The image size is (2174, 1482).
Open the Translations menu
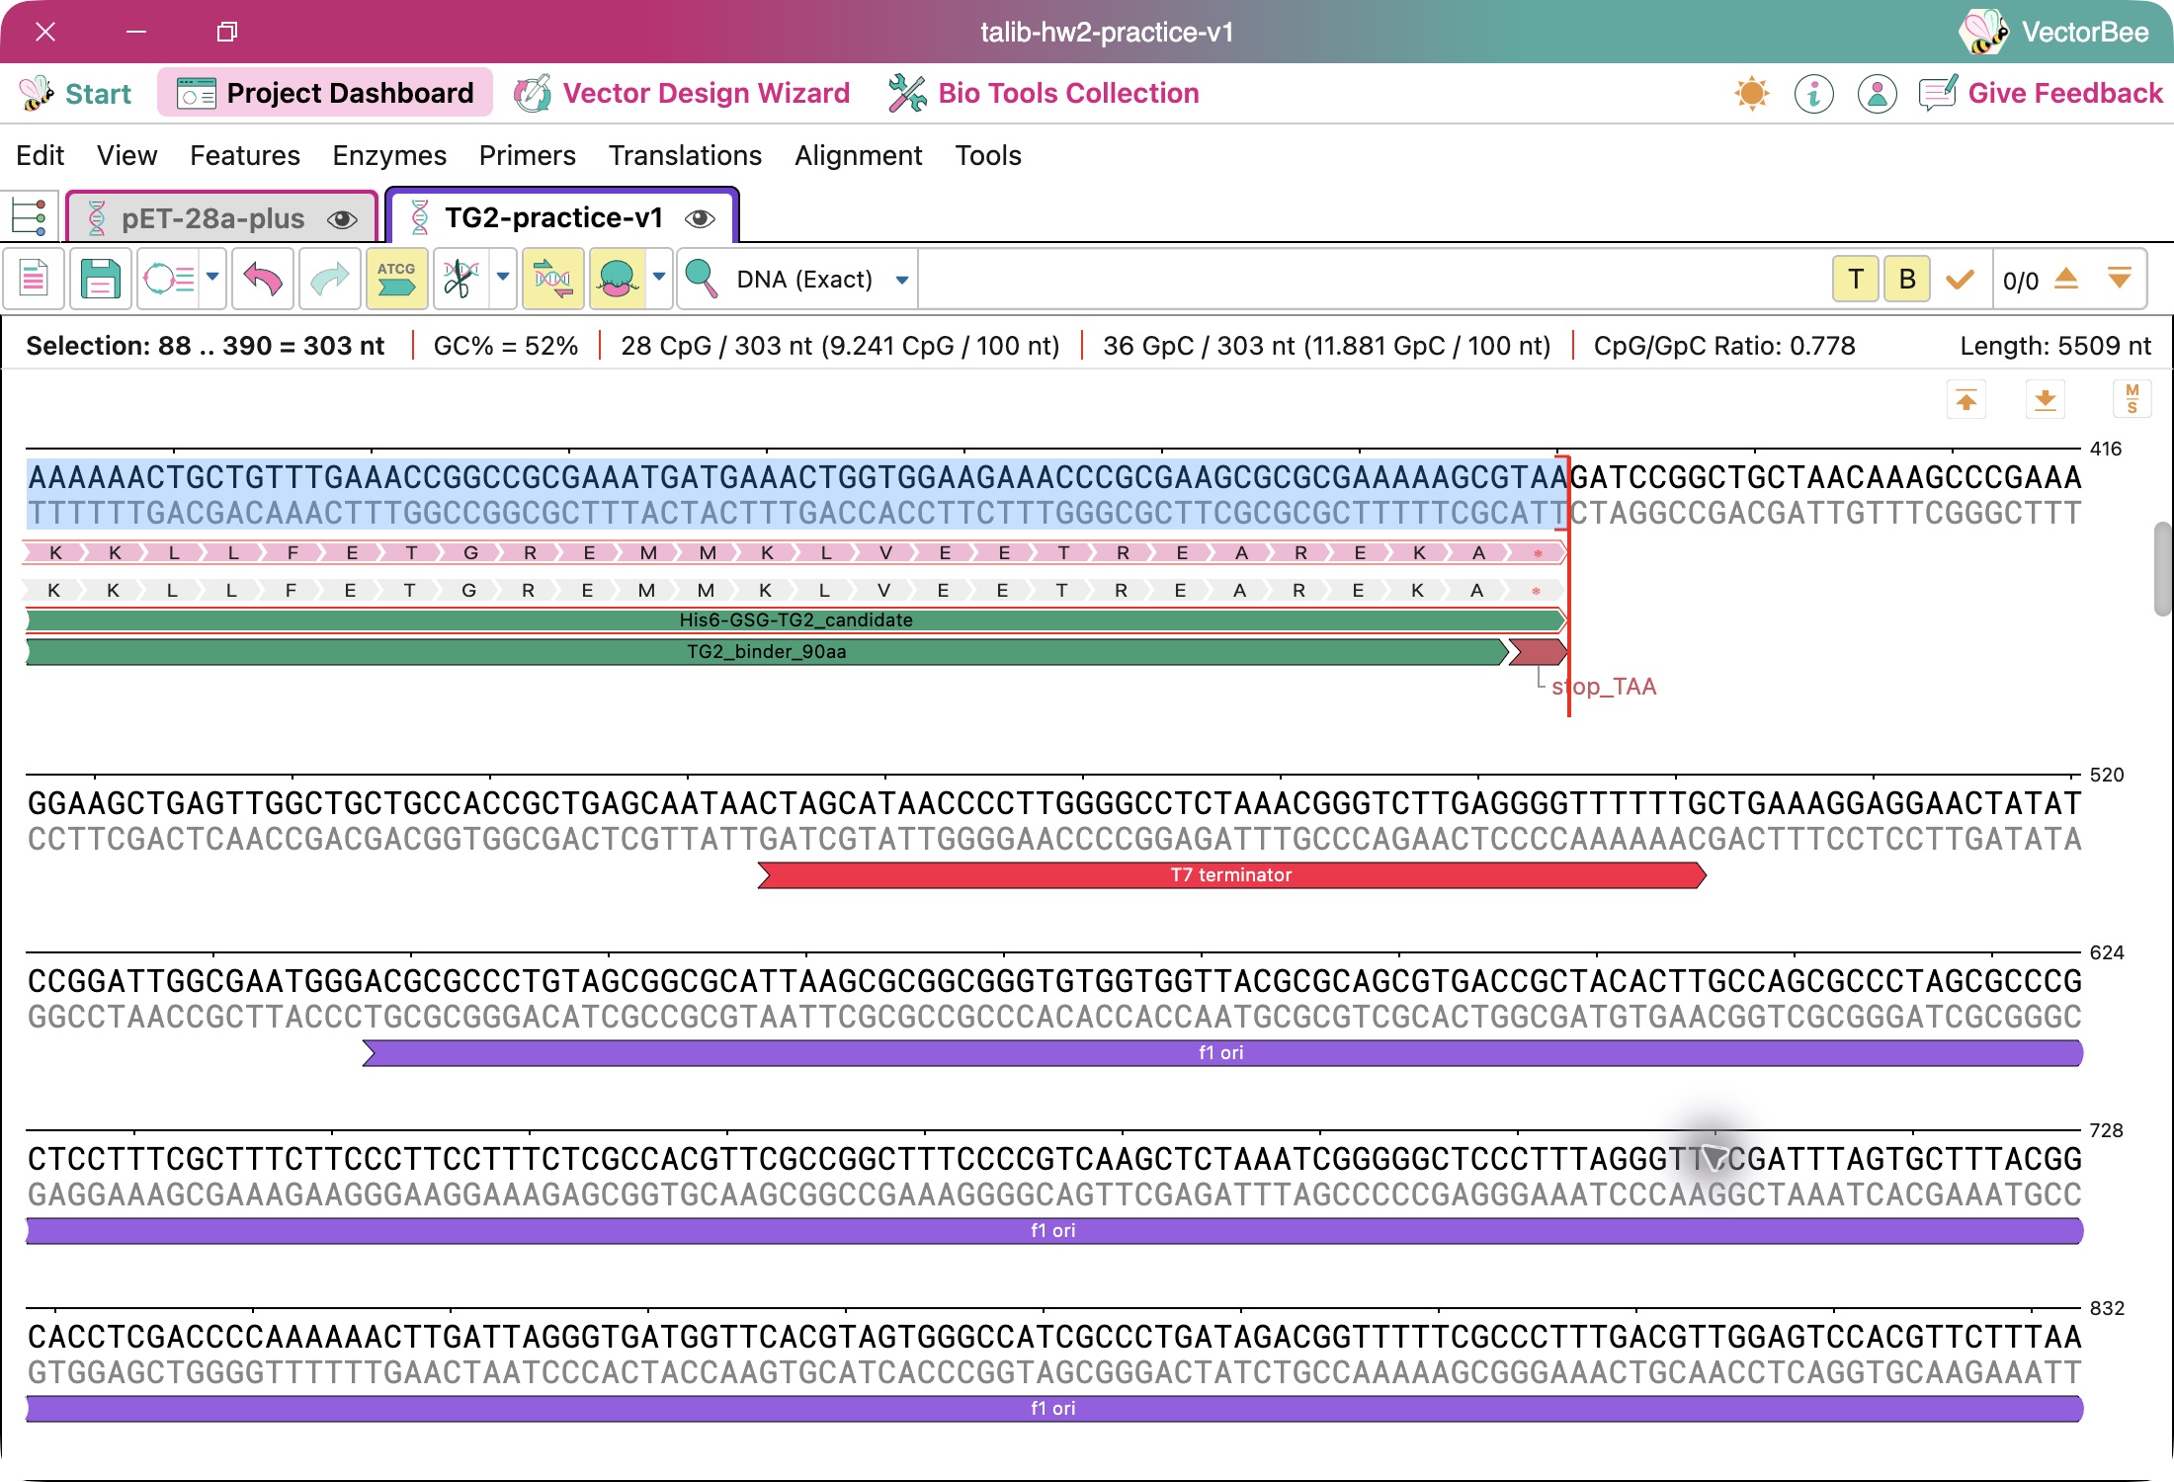685,155
